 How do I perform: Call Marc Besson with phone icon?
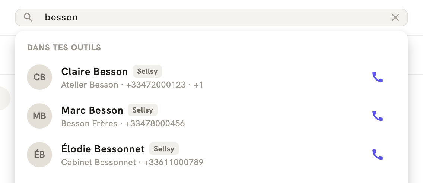[378, 116]
